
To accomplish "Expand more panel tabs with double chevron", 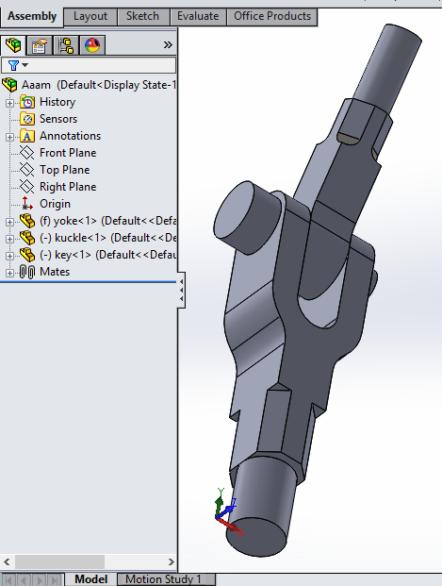I will click(x=168, y=45).
